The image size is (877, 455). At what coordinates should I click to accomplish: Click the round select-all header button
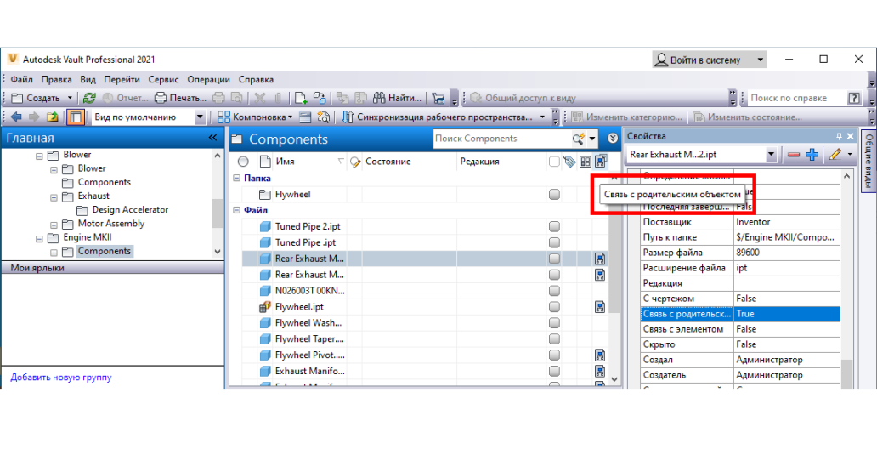pos(243,162)
